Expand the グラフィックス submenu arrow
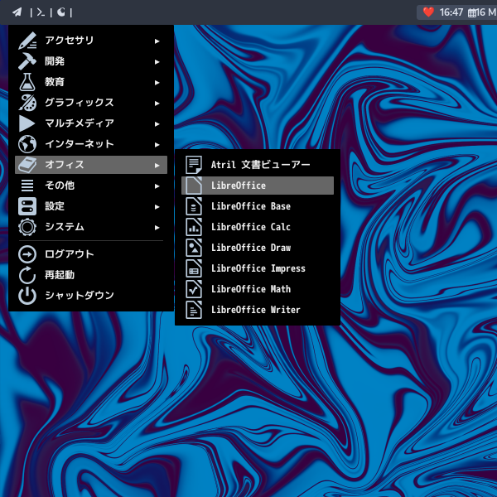497x497 pixels. [x=157, y=103]
